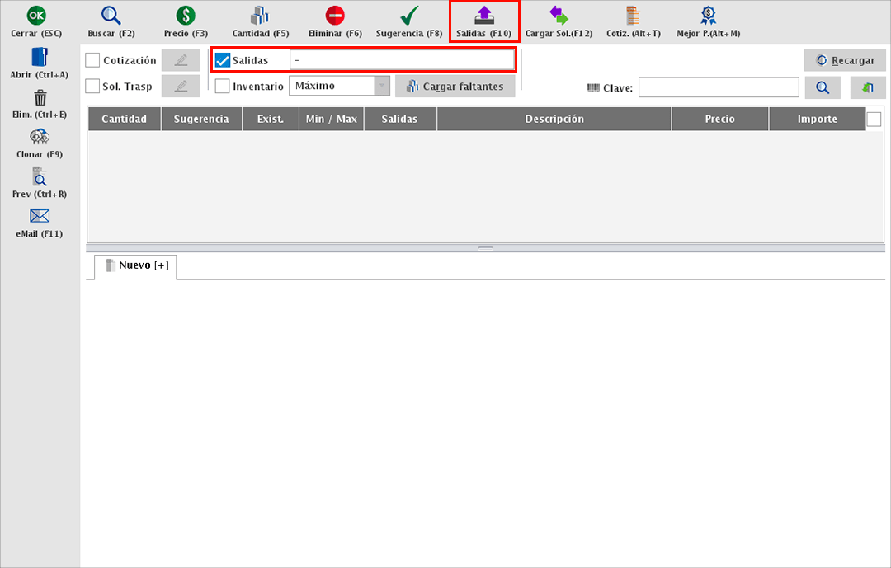Send via eMail (F11) icon
891x568 pixels.
40,217
